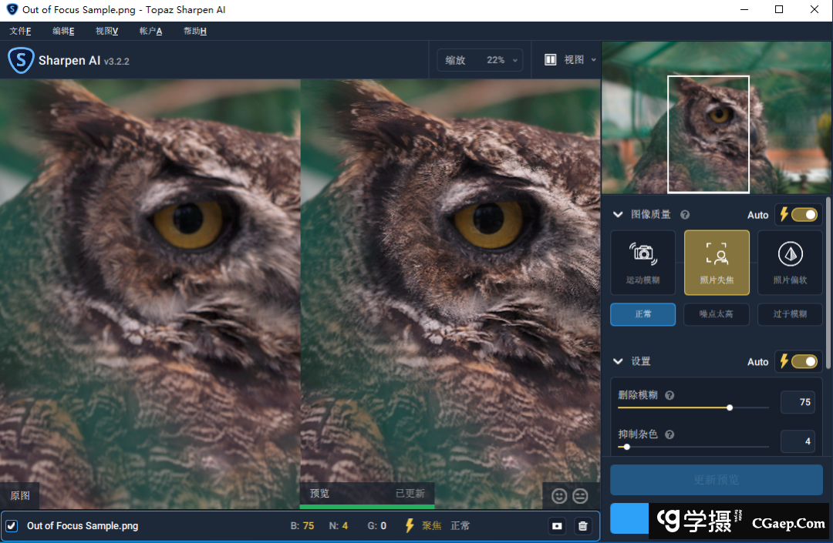Click the help icon beside 删除模糊
This screenshot has height=543, width=833.
point(669,395)
